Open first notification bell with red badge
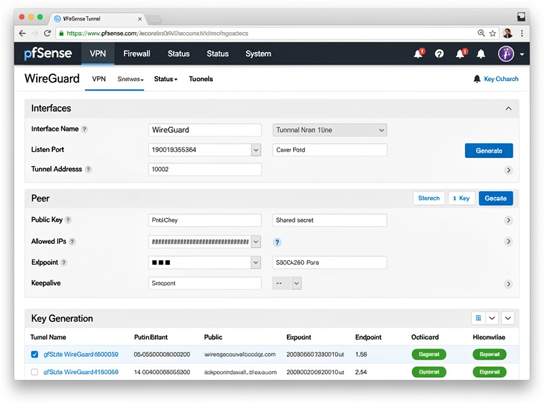This screenshot has height=403, width=544. click(x=419, y=54)
